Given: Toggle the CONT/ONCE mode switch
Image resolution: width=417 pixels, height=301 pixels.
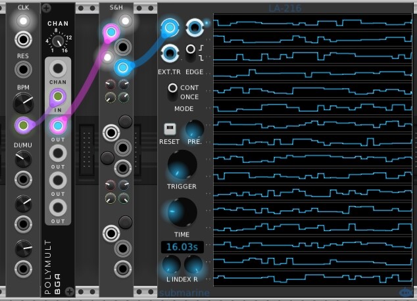Looking at the screenshot, I should pos(173,88).
